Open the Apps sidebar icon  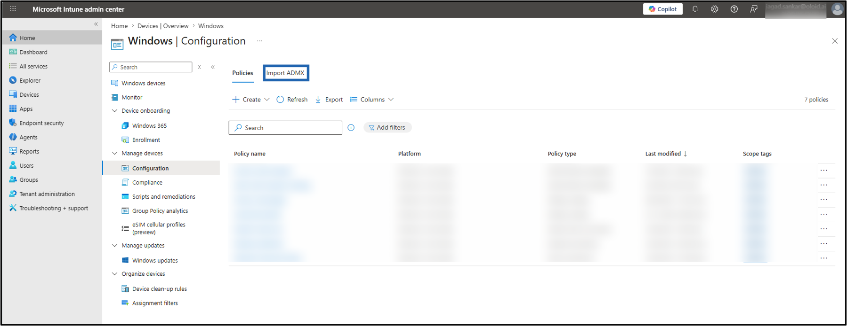click(x=13, y=109)
